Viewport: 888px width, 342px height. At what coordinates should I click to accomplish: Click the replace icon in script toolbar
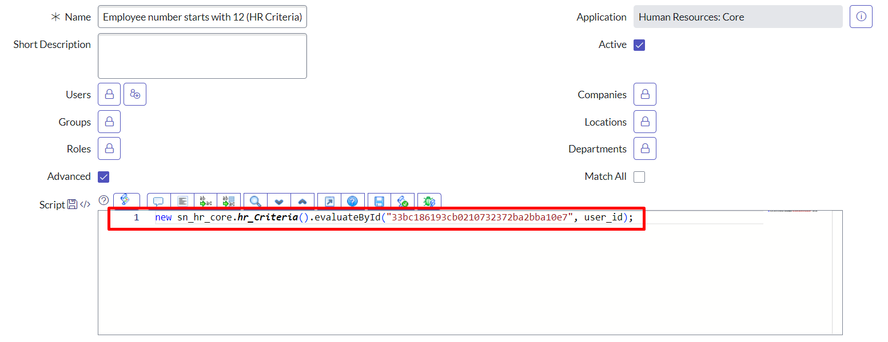click(205, 202)
